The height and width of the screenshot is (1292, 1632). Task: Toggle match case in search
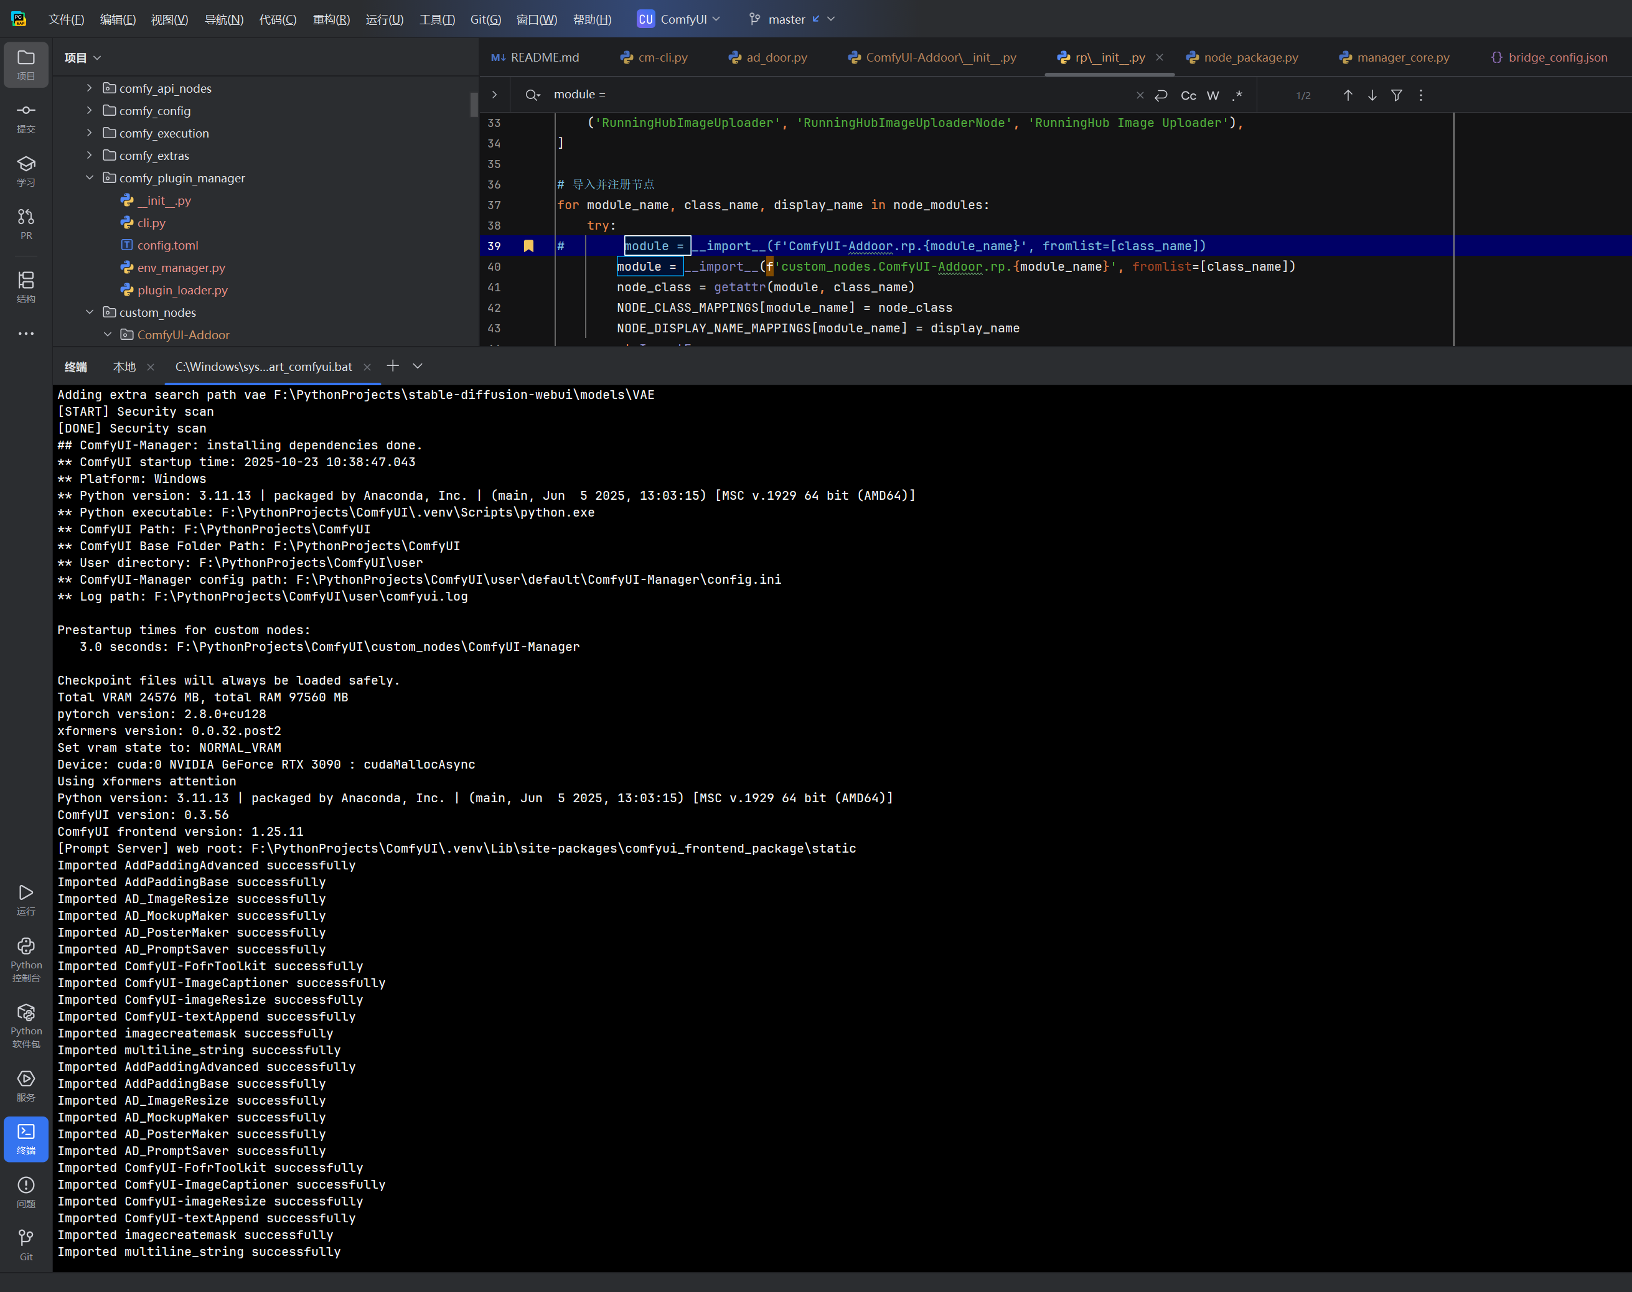(x=1188, y=95)
